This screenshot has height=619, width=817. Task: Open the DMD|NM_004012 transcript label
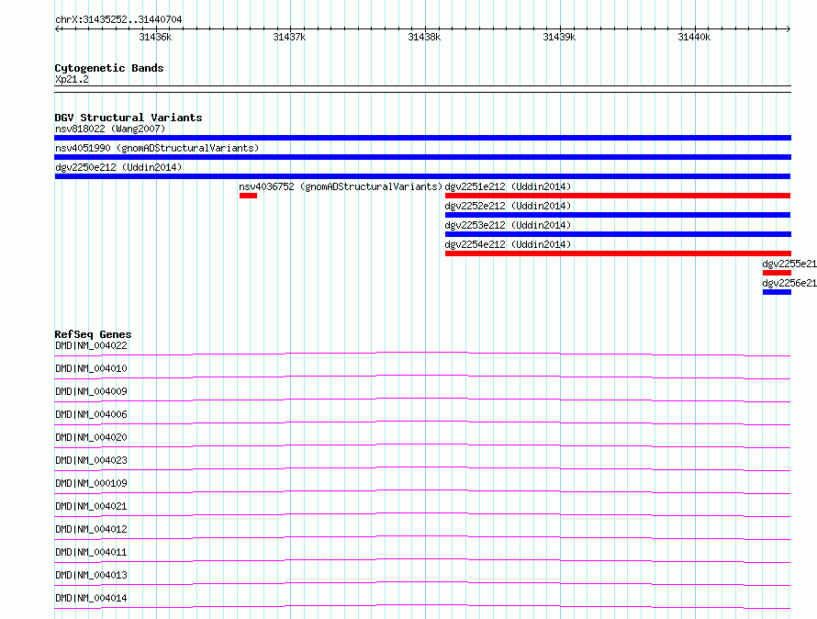coord(91,529)
